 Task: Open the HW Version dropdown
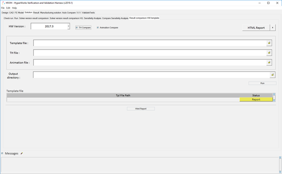(69, 26)
